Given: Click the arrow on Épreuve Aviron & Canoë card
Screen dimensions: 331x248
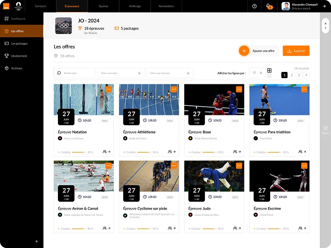Looking at the screenshot, I should pyautogui.click(x=109, y=228).
